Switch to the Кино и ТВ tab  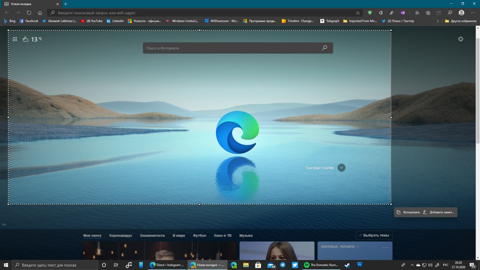pyautogui.click(x=223, y=235)
